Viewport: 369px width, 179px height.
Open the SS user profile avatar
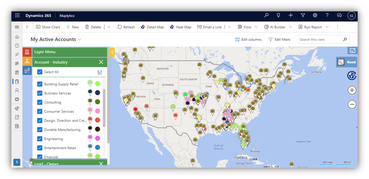click(x=351, y=16)
